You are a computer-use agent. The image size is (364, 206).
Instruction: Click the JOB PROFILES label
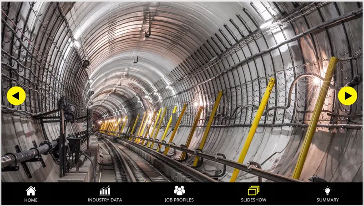point(179,200)
